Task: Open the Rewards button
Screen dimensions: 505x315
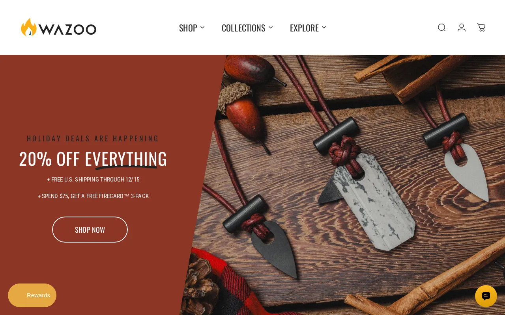Action: pyautogui.click(x=32, y=295)
